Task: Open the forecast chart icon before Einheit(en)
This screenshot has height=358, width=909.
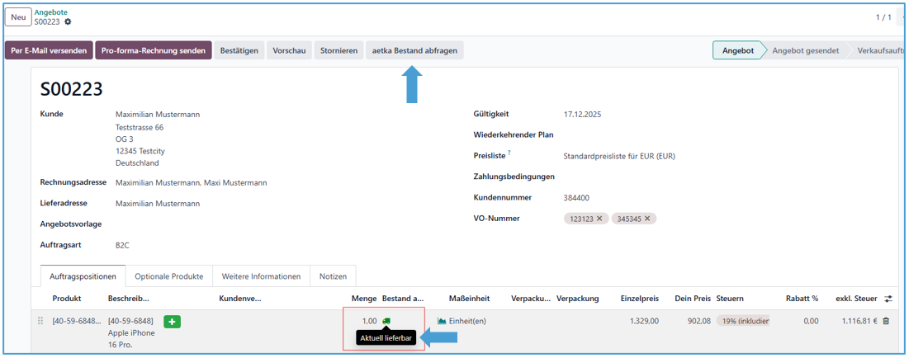Action: (x=442, y=321)
